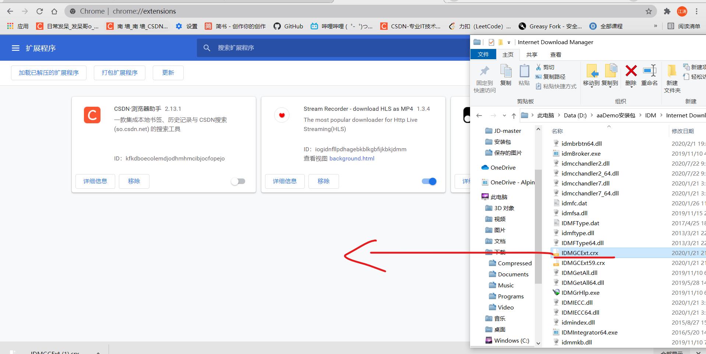Switch to the 共享 ribbon tab
Screen dimensions: 706x354
pyautogui.click(x=532, y=54)
